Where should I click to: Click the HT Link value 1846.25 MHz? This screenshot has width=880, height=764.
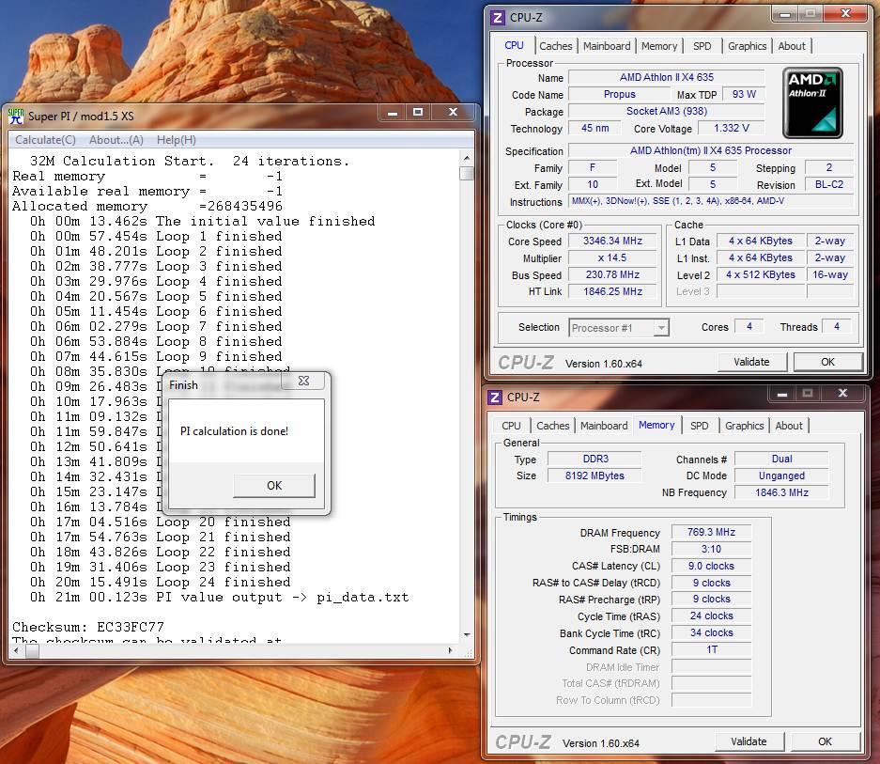[612, 291]
